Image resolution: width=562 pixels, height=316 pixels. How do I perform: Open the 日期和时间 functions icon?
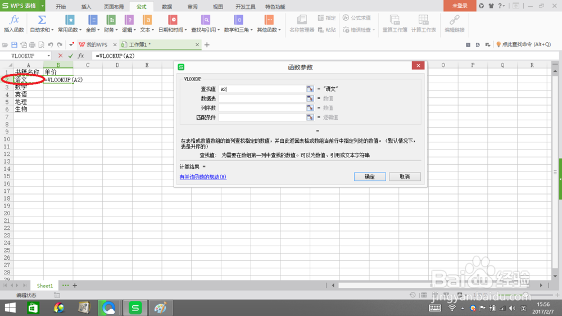[173, 20]
